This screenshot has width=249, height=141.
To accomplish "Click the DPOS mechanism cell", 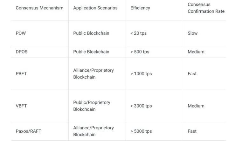I will (x=22, y=52).
